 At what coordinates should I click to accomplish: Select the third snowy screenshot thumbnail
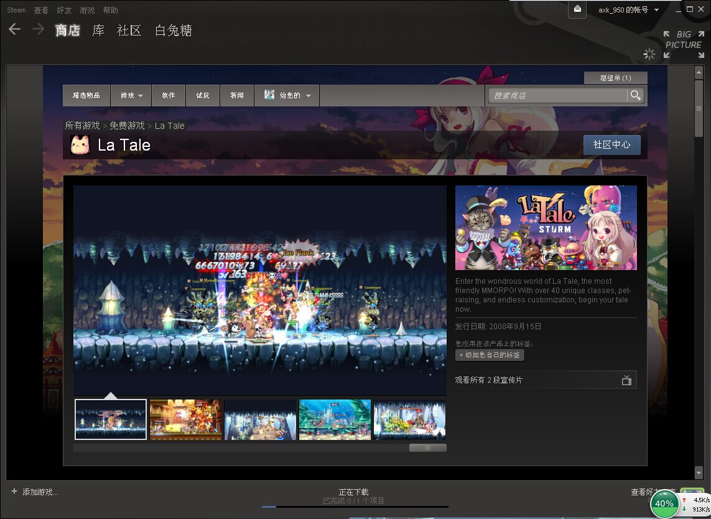coord(260,419)
